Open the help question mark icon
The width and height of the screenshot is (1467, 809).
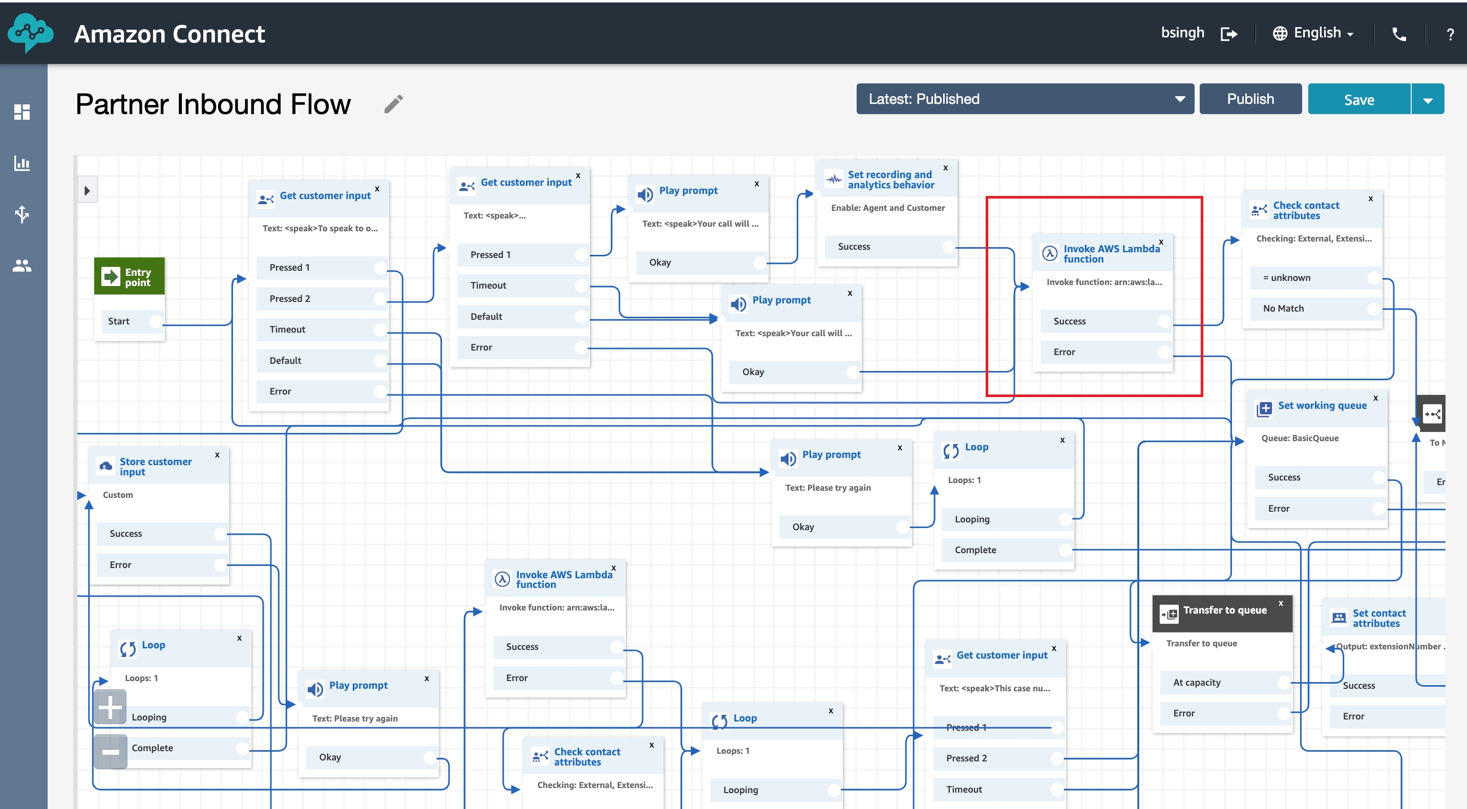click(x=1450, y=34)
